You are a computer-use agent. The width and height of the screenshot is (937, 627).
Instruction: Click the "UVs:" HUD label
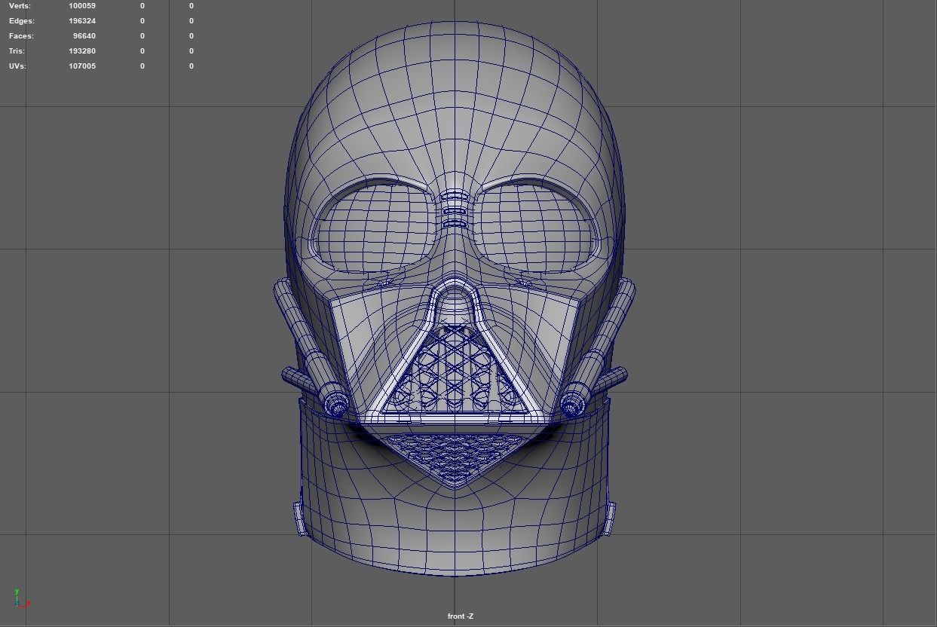[17, 66]
